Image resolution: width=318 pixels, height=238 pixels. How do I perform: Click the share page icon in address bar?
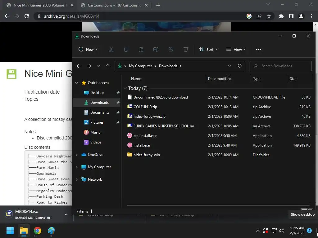259,16
